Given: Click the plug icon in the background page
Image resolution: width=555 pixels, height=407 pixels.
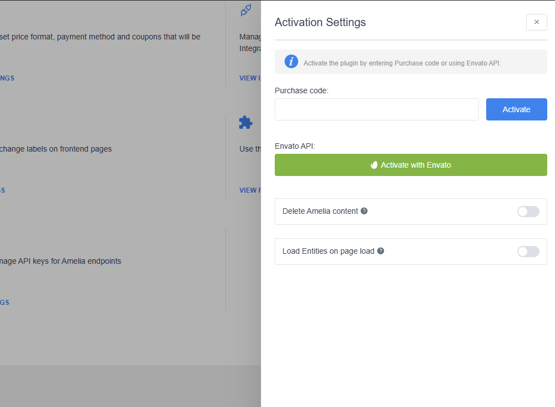Looking at the screenshot, I should tap(246, 9).
